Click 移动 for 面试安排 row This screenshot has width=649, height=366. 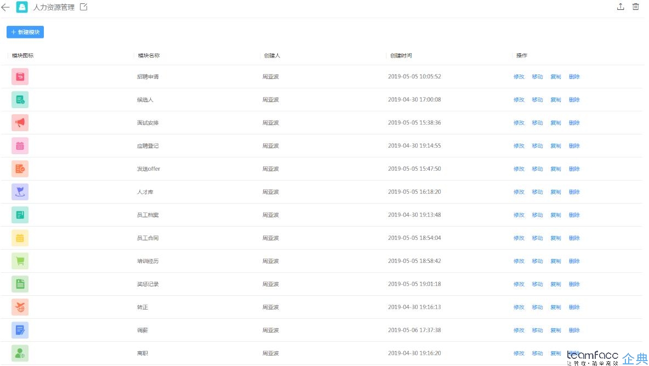537,123
